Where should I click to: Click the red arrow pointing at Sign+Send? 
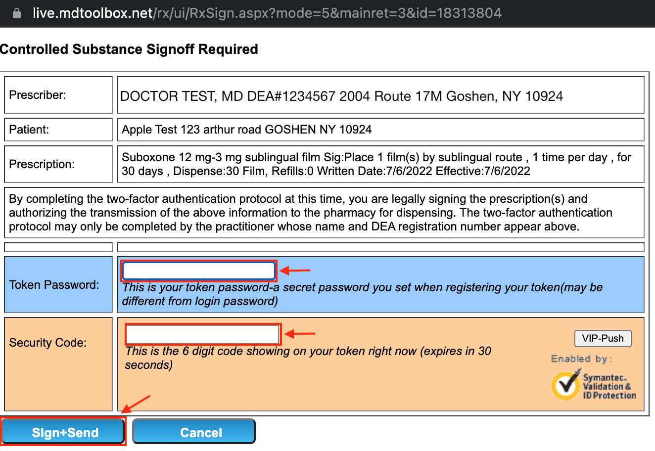coord(136,404)
